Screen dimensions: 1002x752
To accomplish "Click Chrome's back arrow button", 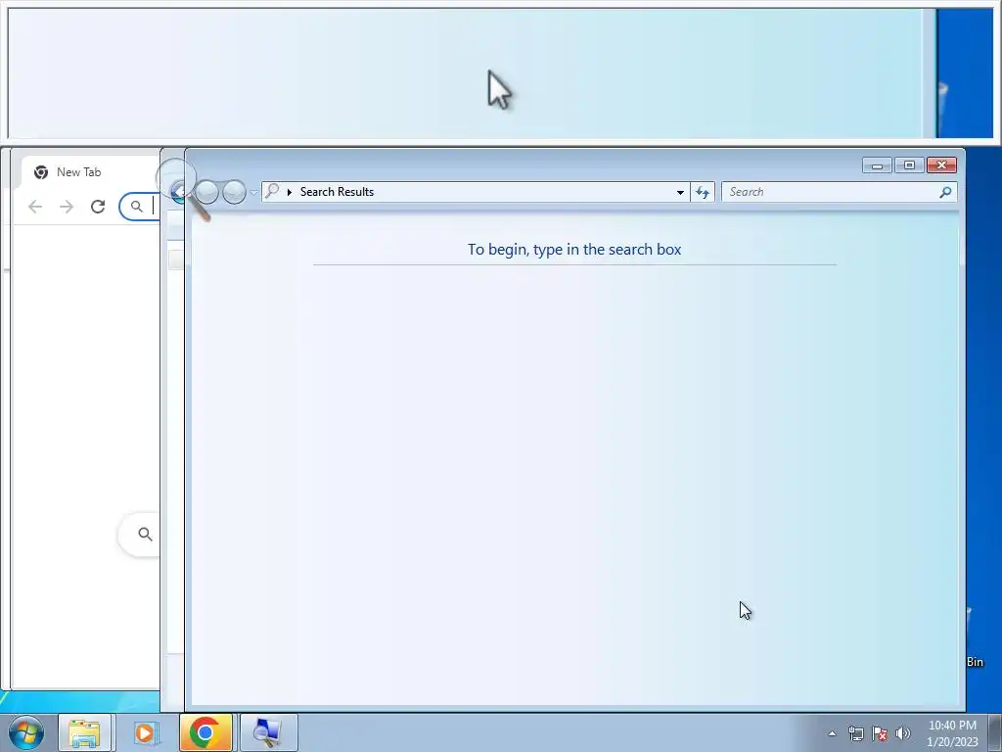I will tap(35, 207).
